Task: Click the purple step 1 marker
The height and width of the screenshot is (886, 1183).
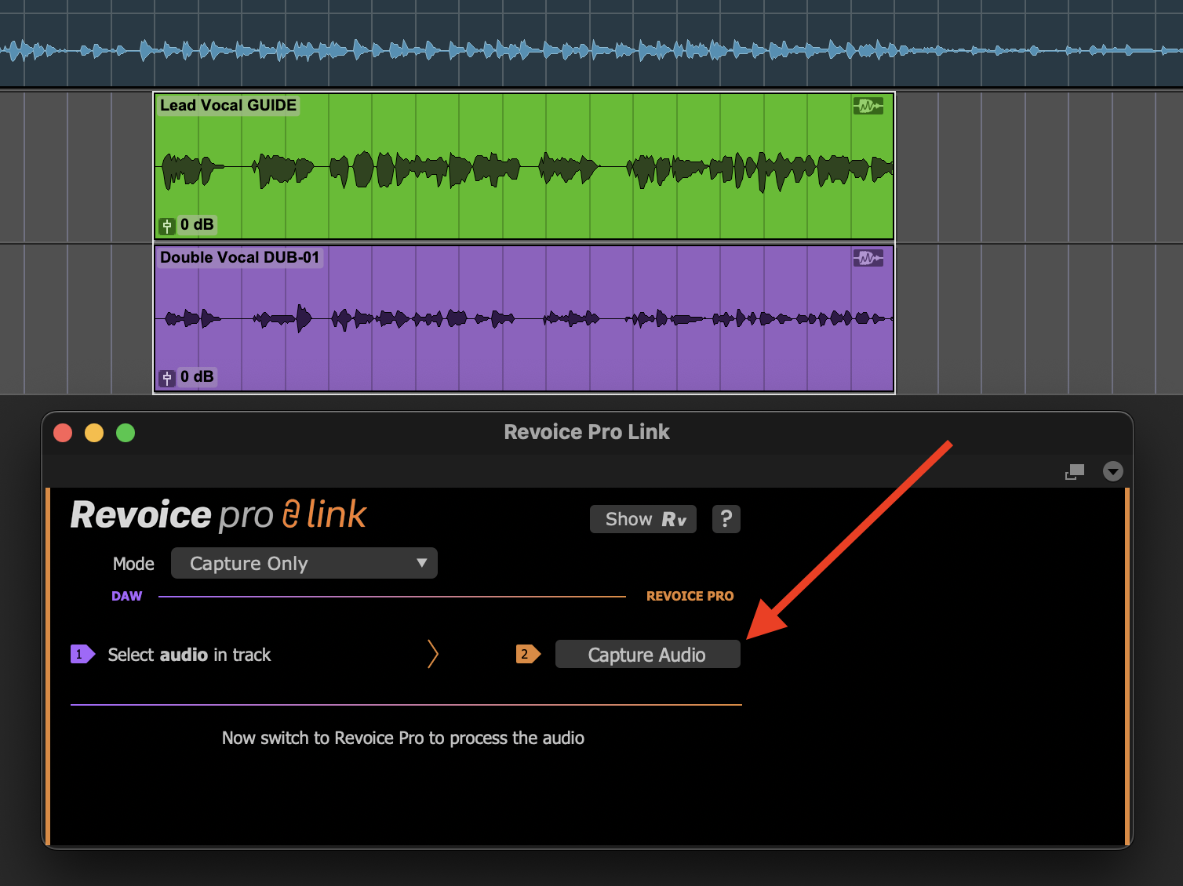Action: tap(82, 654)
